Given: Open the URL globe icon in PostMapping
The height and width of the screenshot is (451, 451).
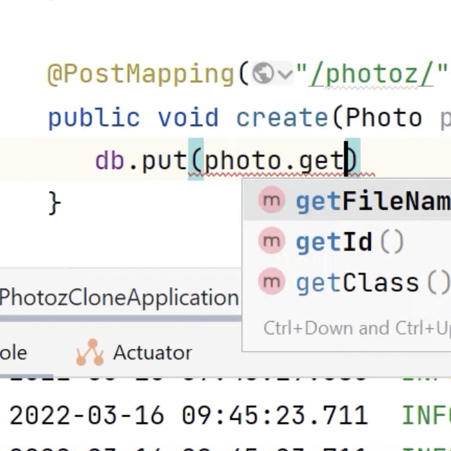Looking at the screenshot, I should pyautogui.click(x=263, y=74).
